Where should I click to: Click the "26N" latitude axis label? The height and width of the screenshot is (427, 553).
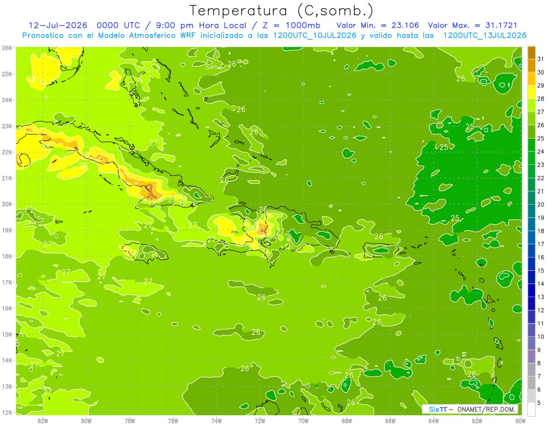[x=7, y=48]
